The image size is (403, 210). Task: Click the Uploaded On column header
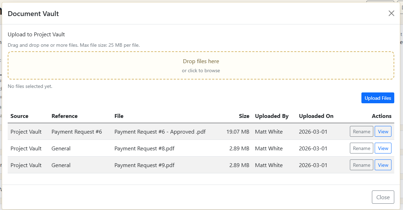tap(316, 116)
